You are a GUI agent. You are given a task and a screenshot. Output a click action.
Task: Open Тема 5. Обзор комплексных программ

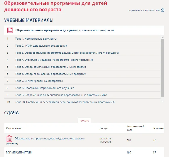point(50,67)
